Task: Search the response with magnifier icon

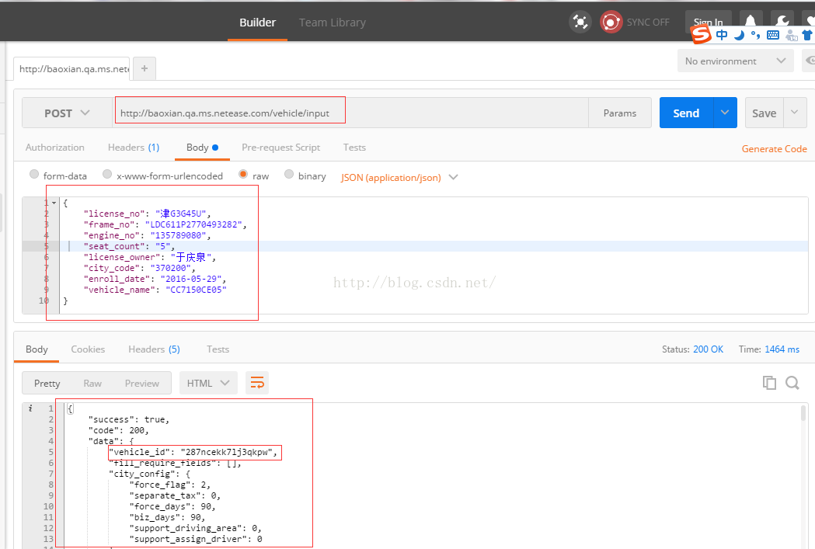Action: 792,383
